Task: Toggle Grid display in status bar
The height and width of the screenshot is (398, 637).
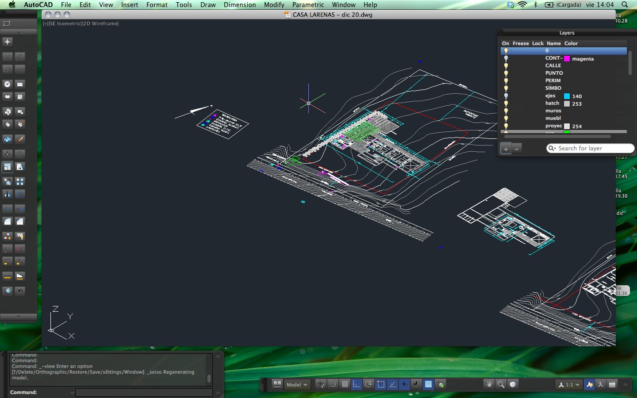Action: [x=345, y=384]
